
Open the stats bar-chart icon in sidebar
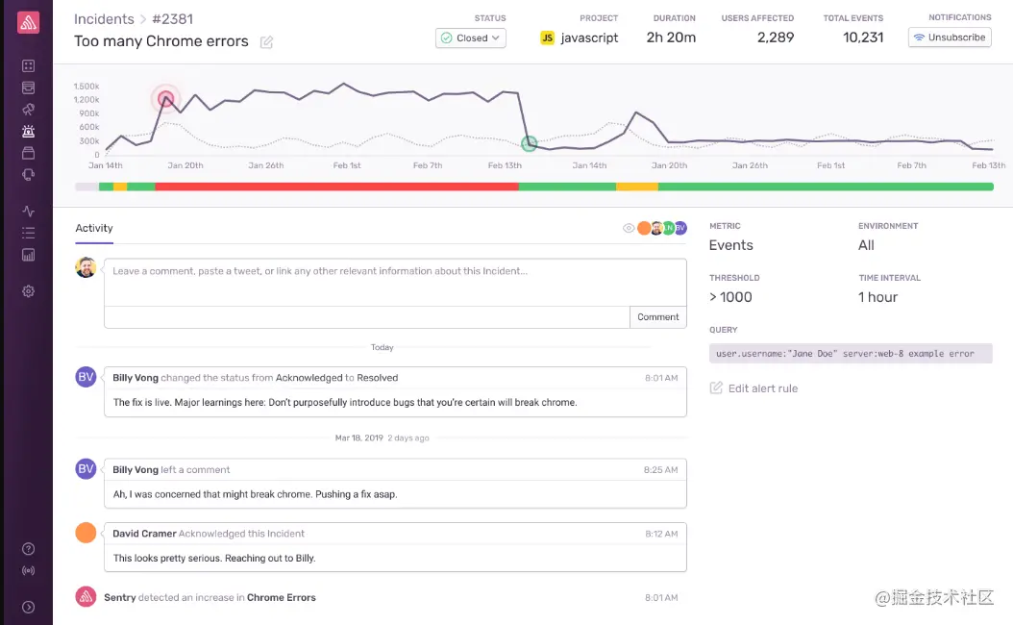tap(28, 255)
